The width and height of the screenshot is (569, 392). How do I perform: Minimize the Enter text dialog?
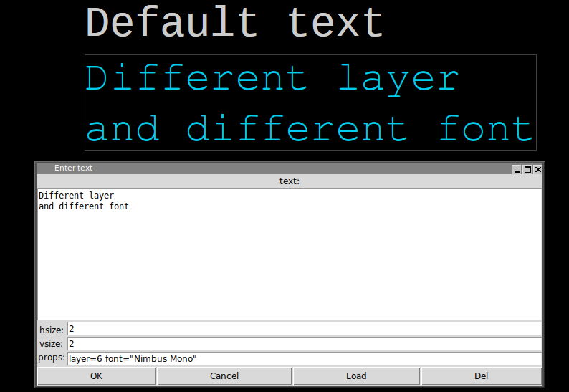point(517,169)
